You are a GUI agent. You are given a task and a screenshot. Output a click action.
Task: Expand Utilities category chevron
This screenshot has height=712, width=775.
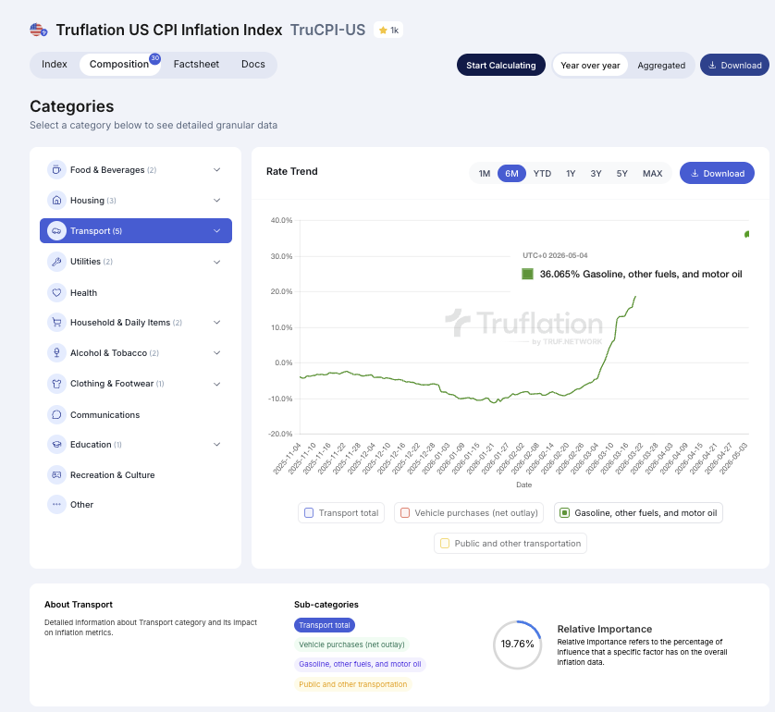[x=217, y=262]
